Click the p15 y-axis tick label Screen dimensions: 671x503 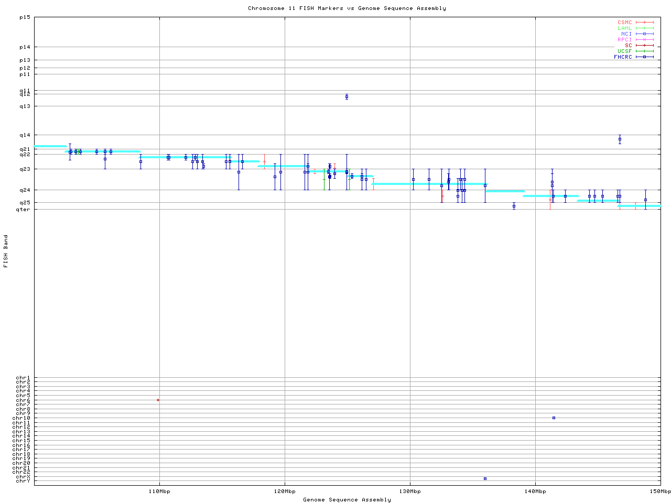click(x=25, y=17)
